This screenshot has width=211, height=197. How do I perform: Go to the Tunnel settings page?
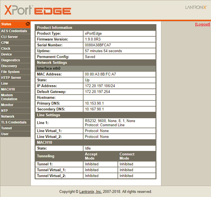coord(15,128)
